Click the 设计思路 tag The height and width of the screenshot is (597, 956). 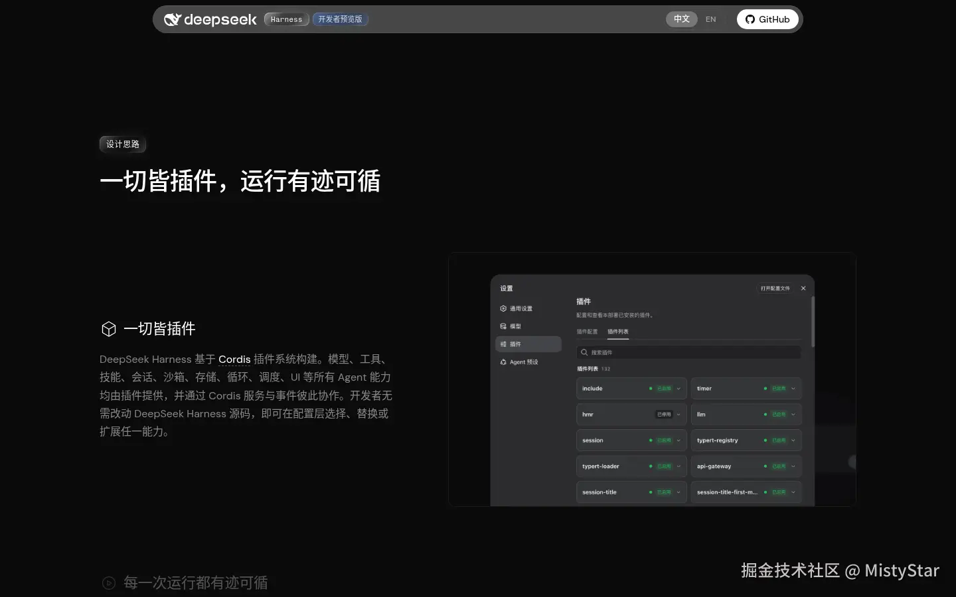[x=123, y=144]
